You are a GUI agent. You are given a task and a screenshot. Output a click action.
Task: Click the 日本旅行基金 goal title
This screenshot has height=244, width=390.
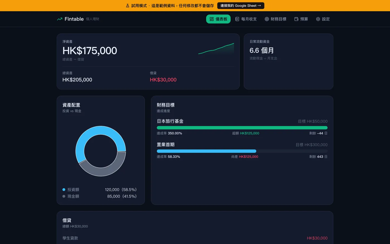[170, 121]
